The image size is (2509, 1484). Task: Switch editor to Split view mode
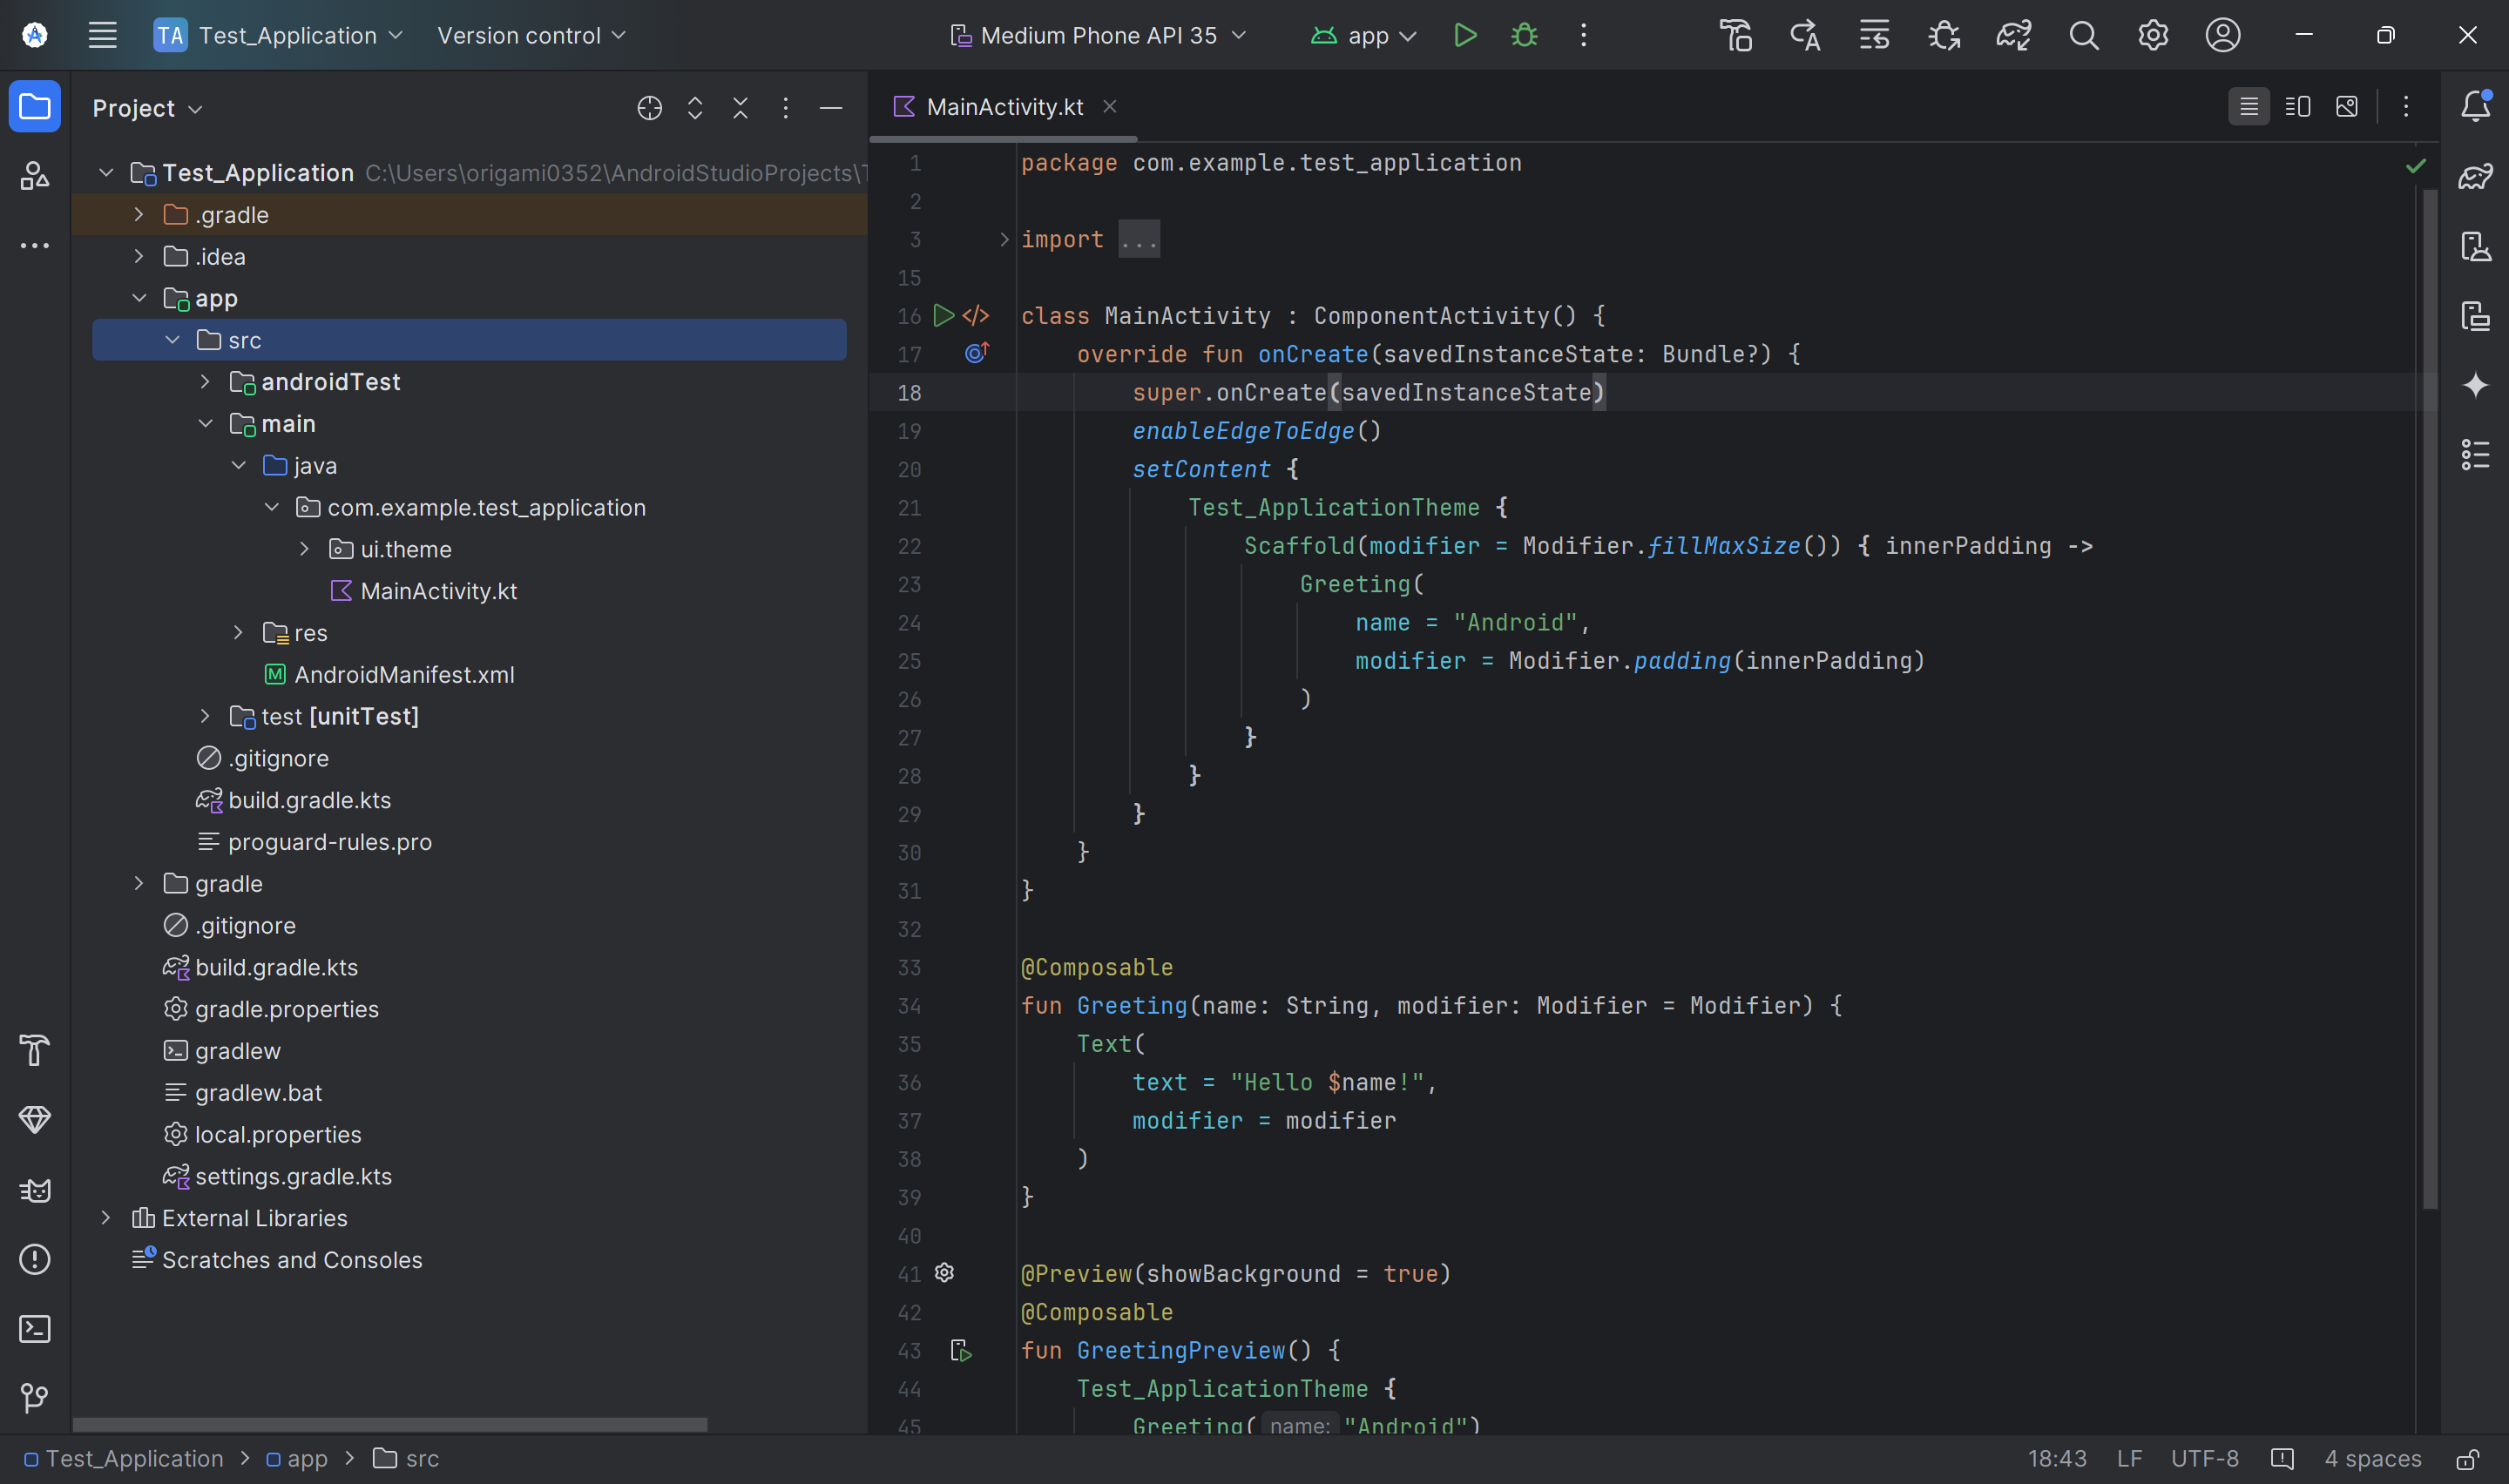click(2297, 107)
